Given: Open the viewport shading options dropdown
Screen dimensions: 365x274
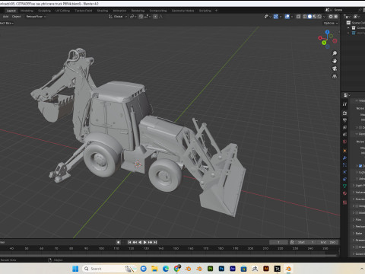Looking at the screenshot, I should (x=324, y=17).
